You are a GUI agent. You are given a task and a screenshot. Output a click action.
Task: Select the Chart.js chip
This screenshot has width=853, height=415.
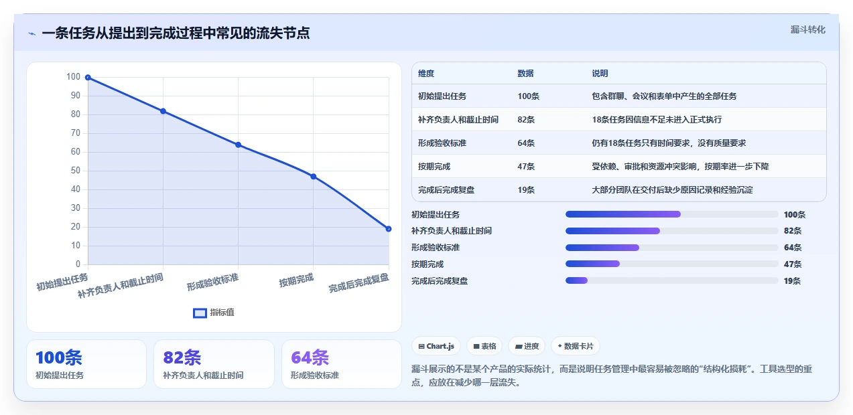click(436, 346)
